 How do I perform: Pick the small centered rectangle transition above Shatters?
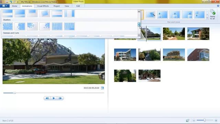pos(32,13)
